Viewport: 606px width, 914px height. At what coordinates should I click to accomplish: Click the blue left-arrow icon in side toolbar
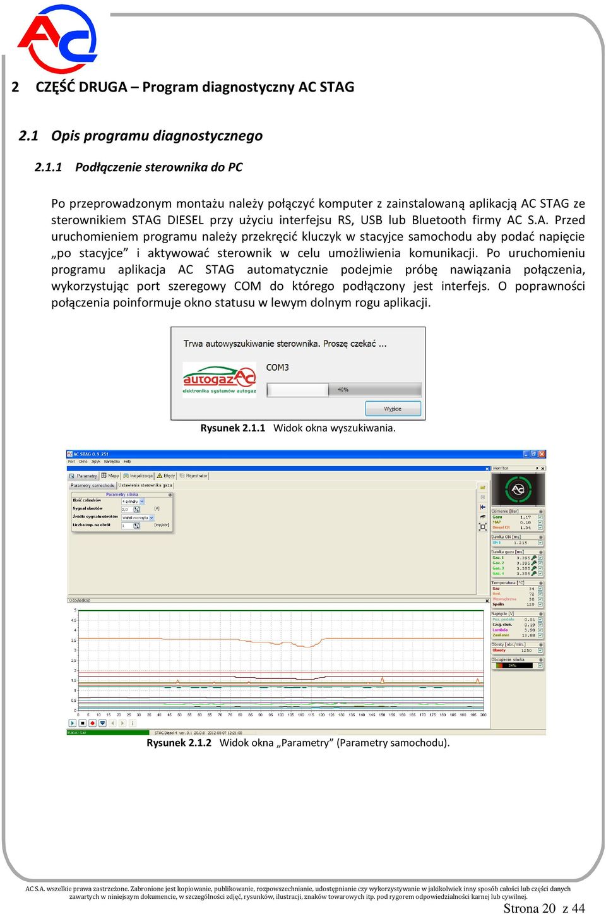(x=483, y=507)
